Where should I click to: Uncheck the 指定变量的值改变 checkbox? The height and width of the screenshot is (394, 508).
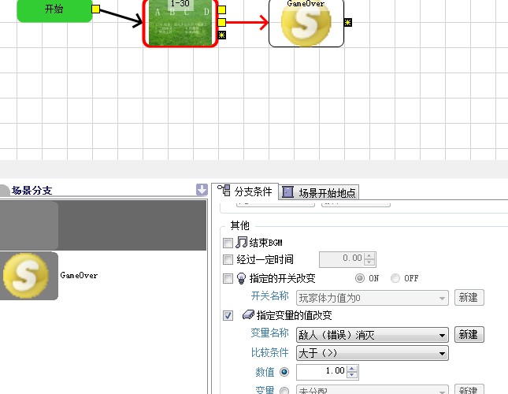coord(228,315)
